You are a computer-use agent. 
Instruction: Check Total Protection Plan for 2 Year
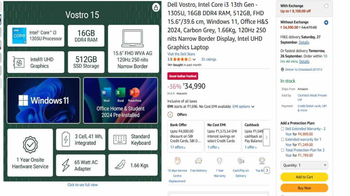click(x=283, y=150)
